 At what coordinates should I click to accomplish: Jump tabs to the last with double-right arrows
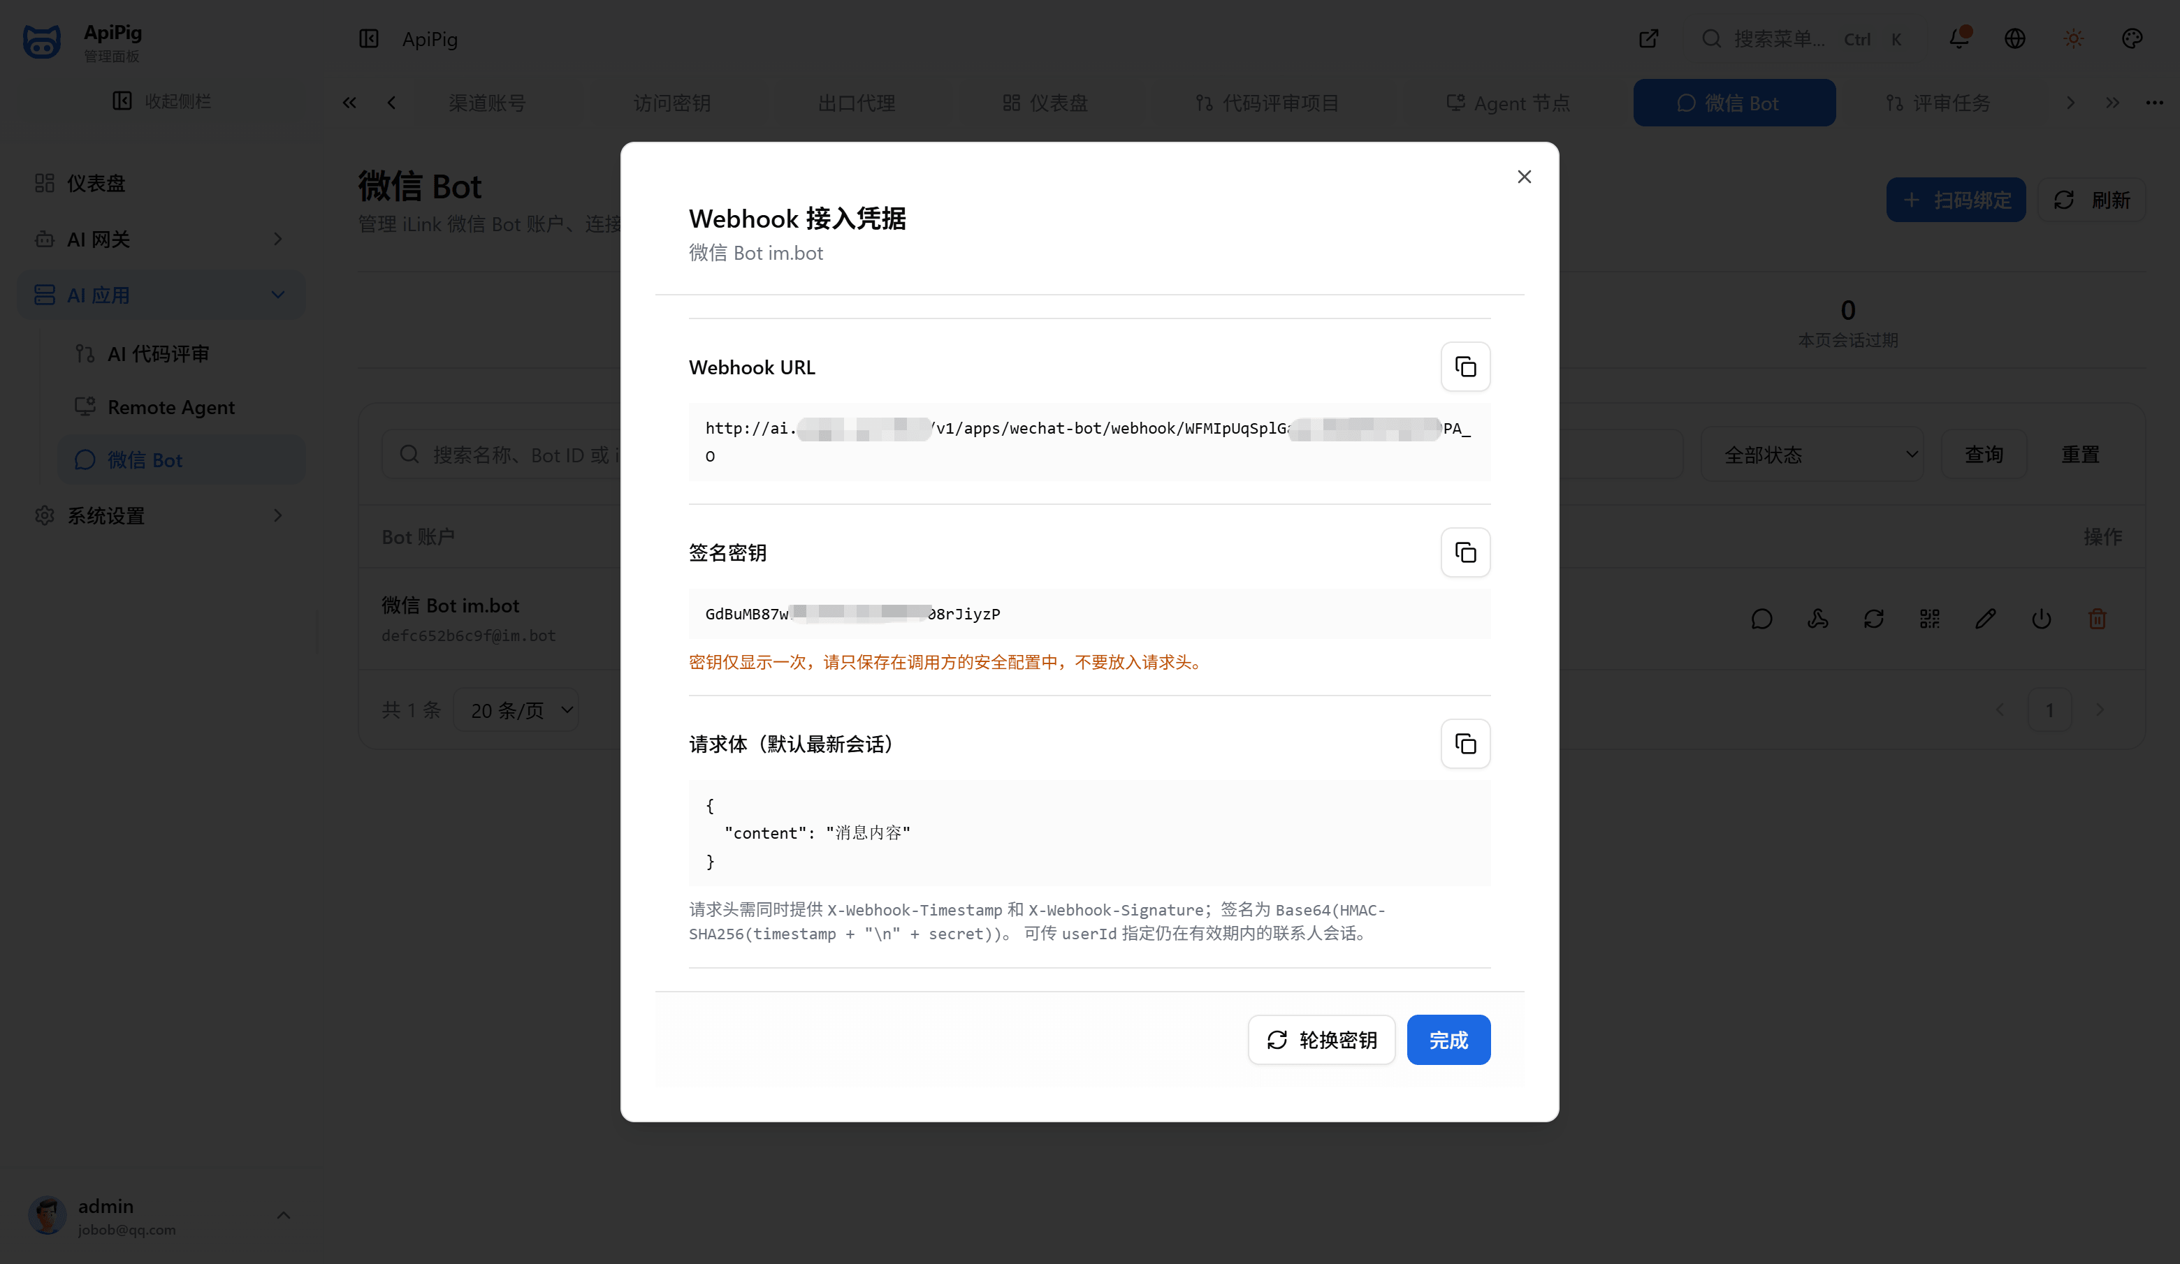click(x=2112, y=103)
